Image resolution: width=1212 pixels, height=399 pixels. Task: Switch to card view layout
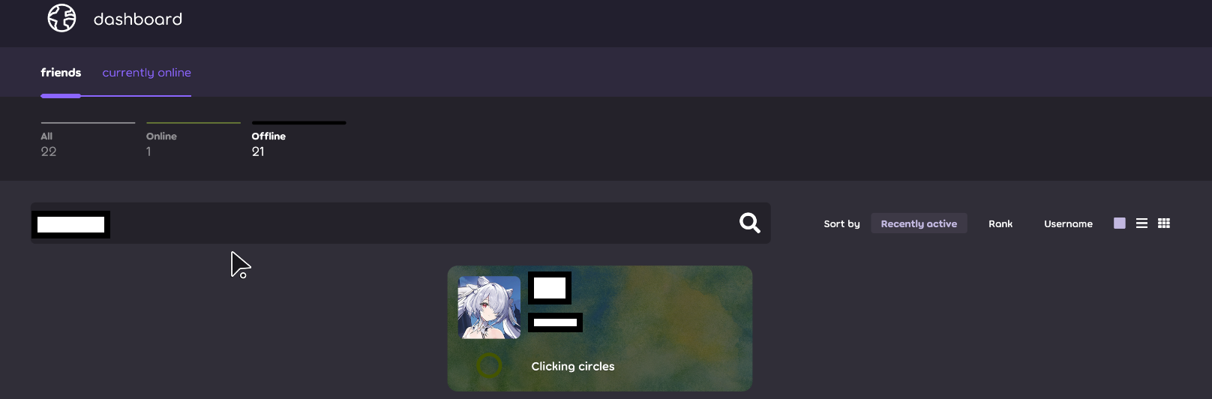point(1120,223)
